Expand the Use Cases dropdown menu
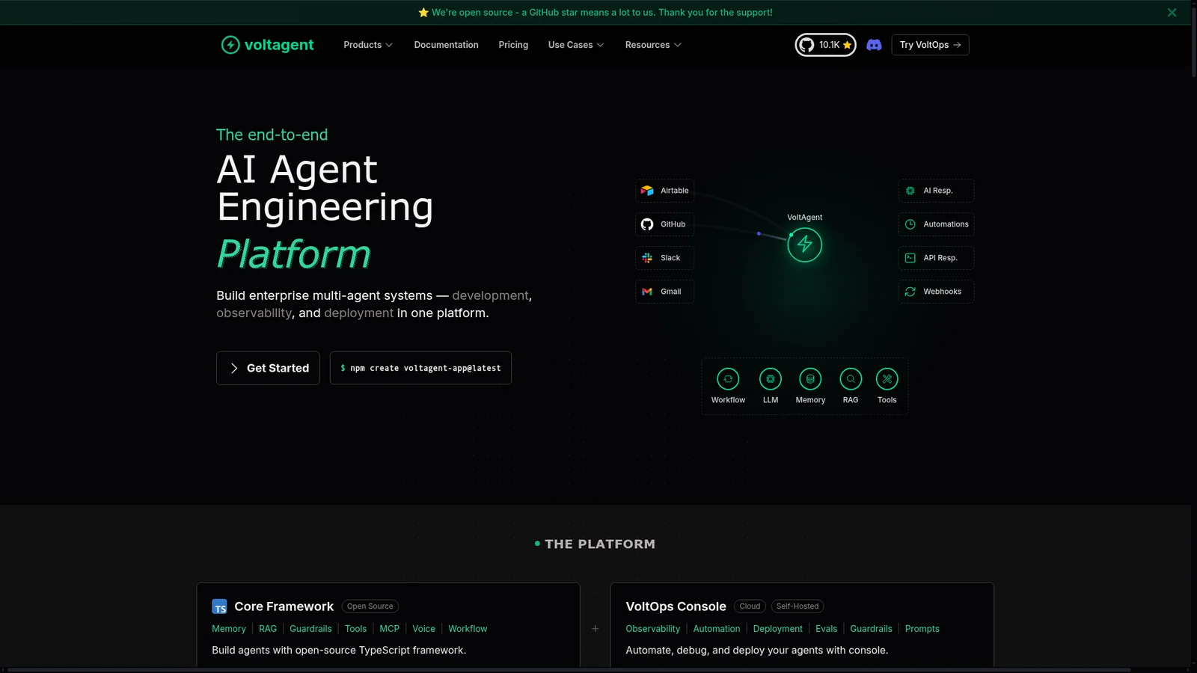1197x673 pixels. [576, 45]
